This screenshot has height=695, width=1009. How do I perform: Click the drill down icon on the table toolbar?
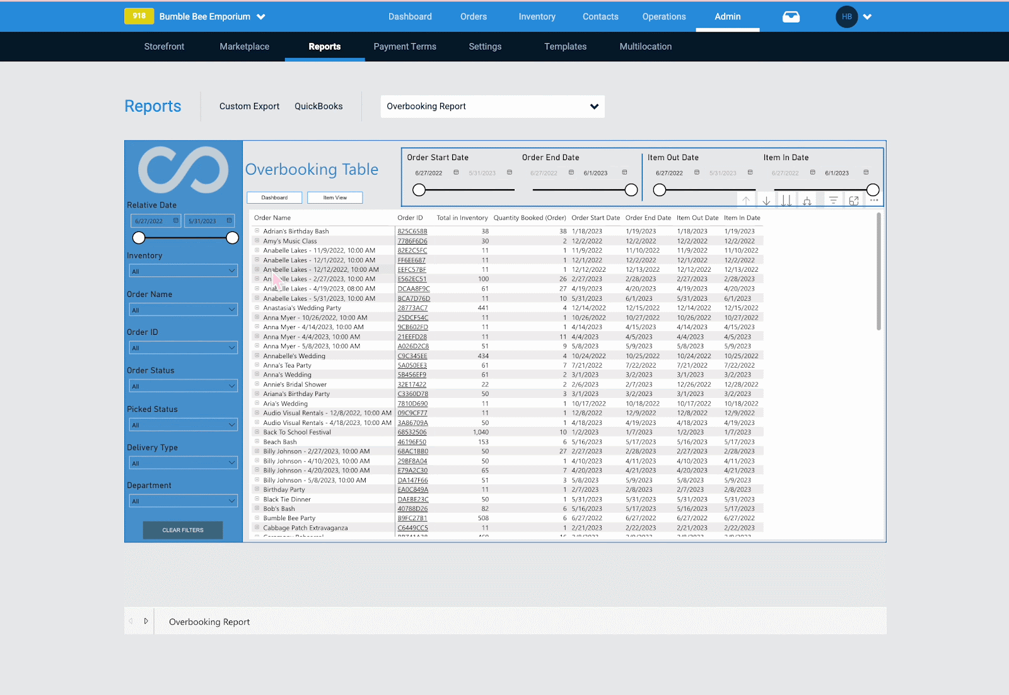pyautogui.click(x=766, y=200)
